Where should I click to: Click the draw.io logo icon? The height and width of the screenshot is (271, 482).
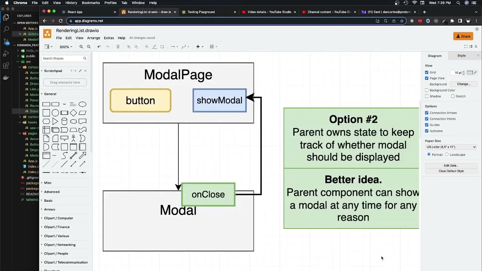(47, 34)
